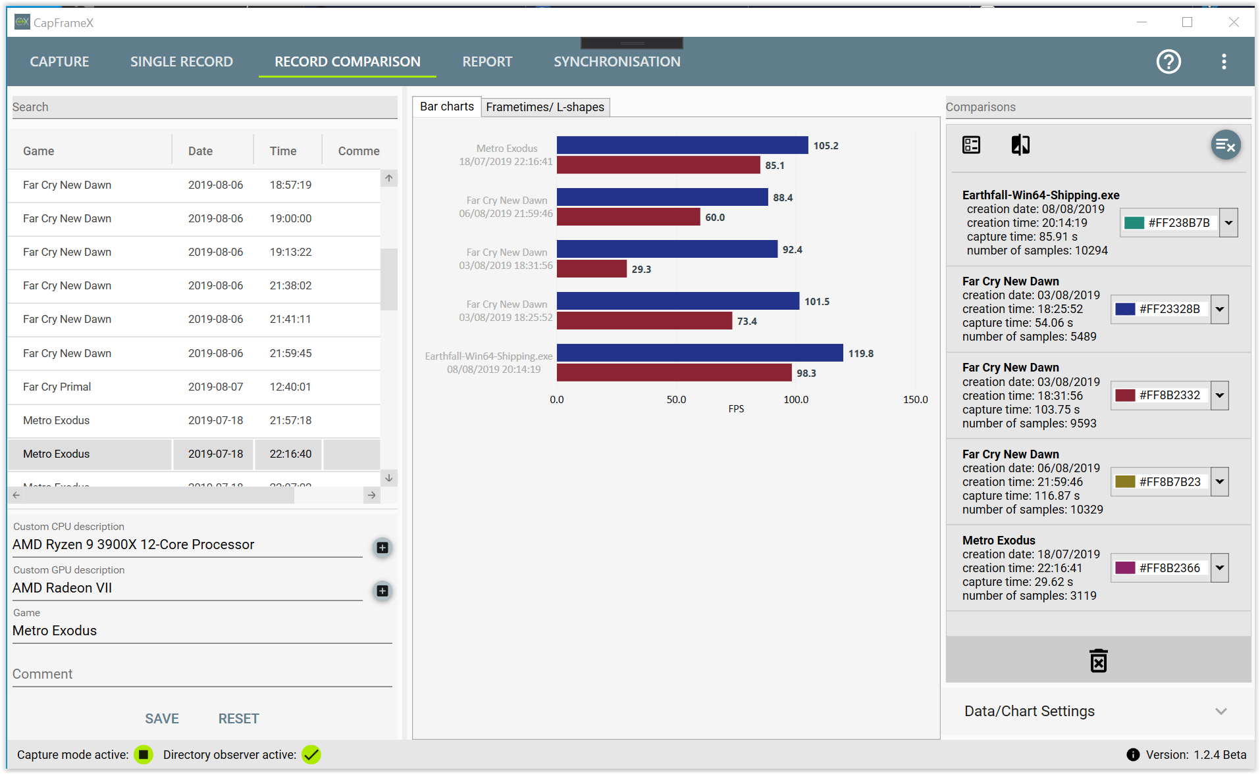Switch to the SINGLE RECORD tab

[x=182, y=62]
